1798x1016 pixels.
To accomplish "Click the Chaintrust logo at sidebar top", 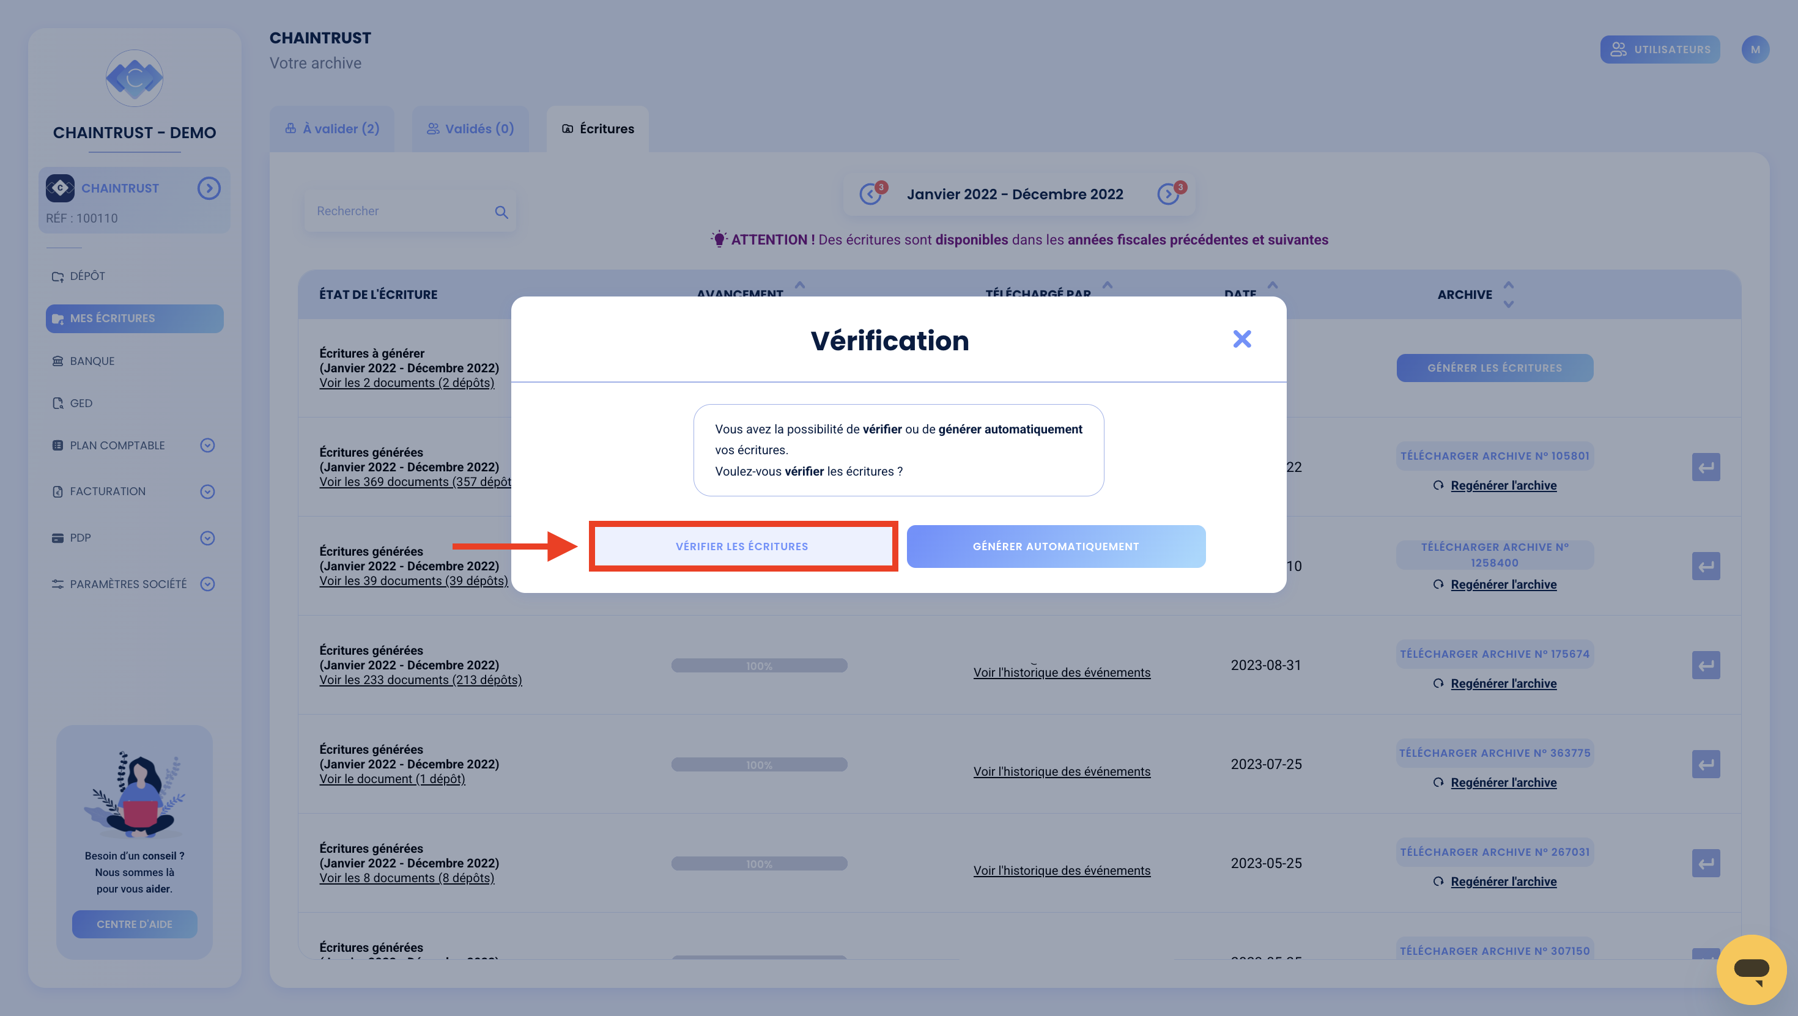I will tap(135, 78).
